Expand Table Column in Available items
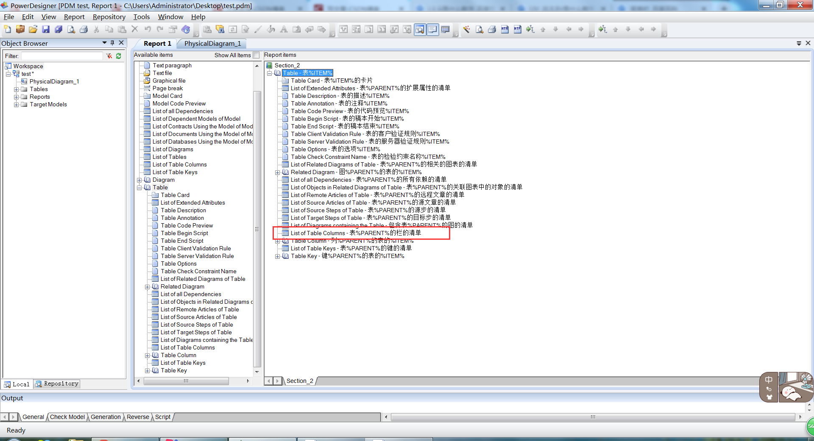Viewport: 814px width, 441px height. pyautogui.click(x=147, y=355)
